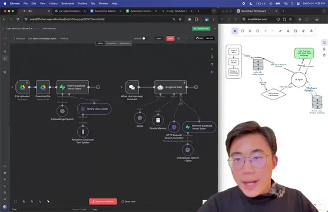Open the Excalidraw Whiteboard browser tab
The width and height of the screenshot is (328, 212).
tap(257, 11)
